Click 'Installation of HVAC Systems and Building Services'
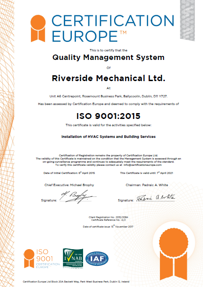 [x=109, y=137]
